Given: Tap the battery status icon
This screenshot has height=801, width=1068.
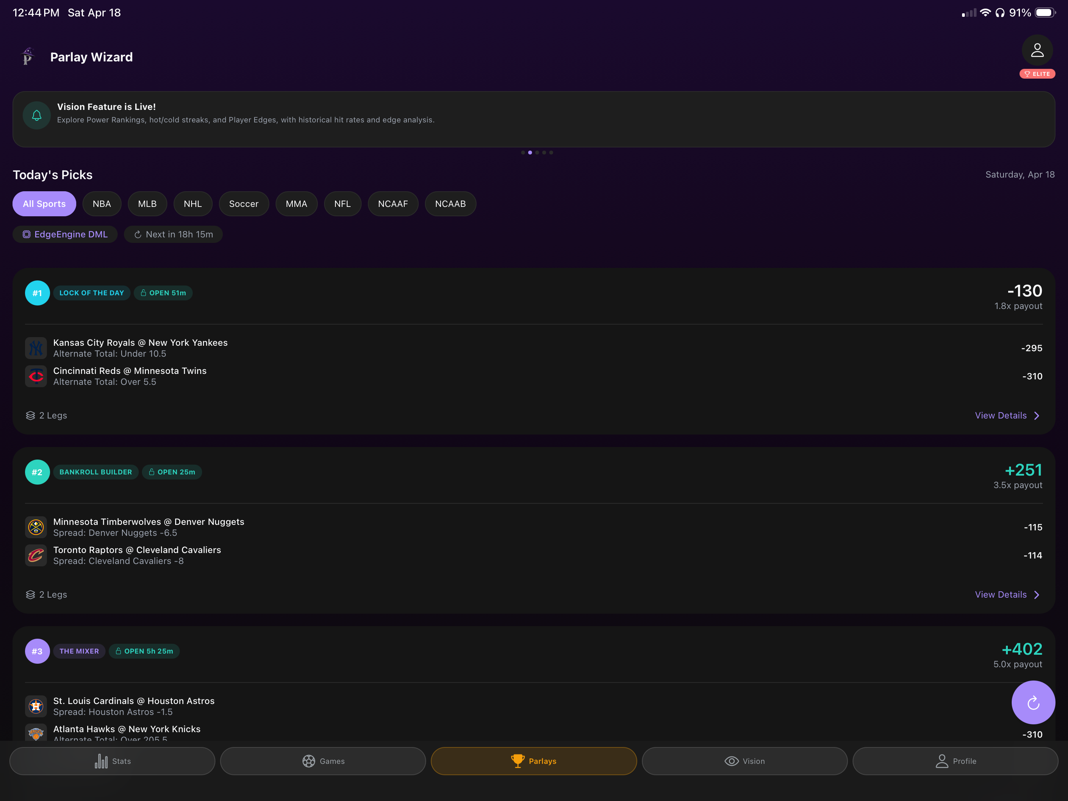Looking at the screenshot, I should (1045, 13).
